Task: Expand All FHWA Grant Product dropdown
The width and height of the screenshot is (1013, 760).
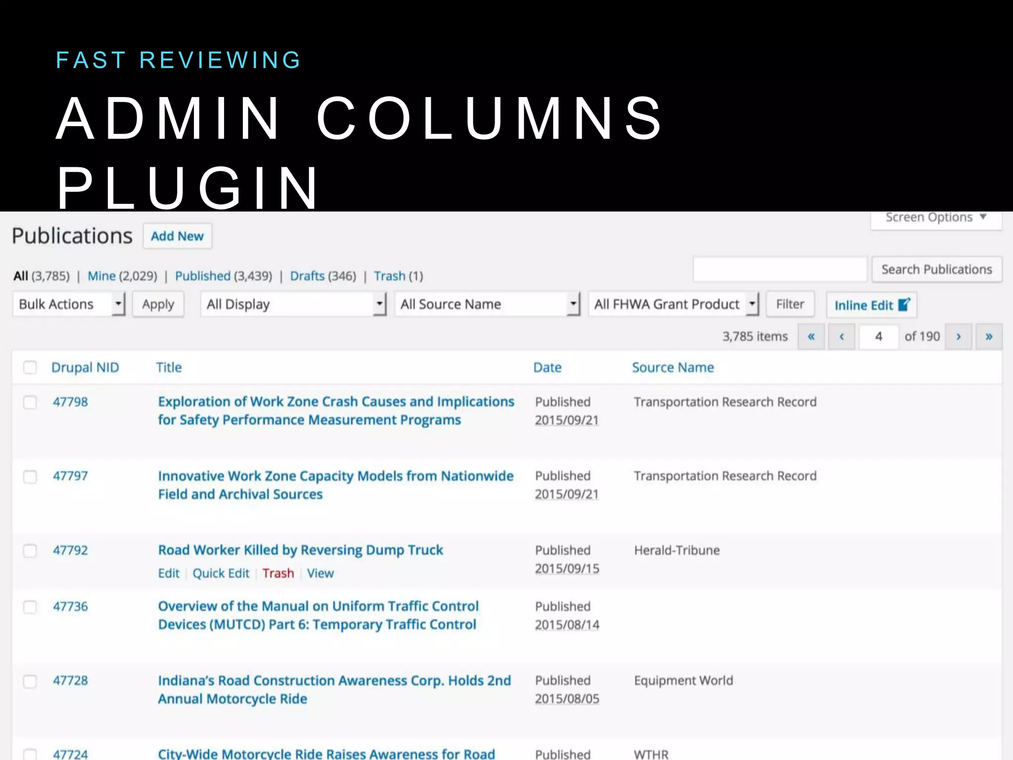Action: 673,304
